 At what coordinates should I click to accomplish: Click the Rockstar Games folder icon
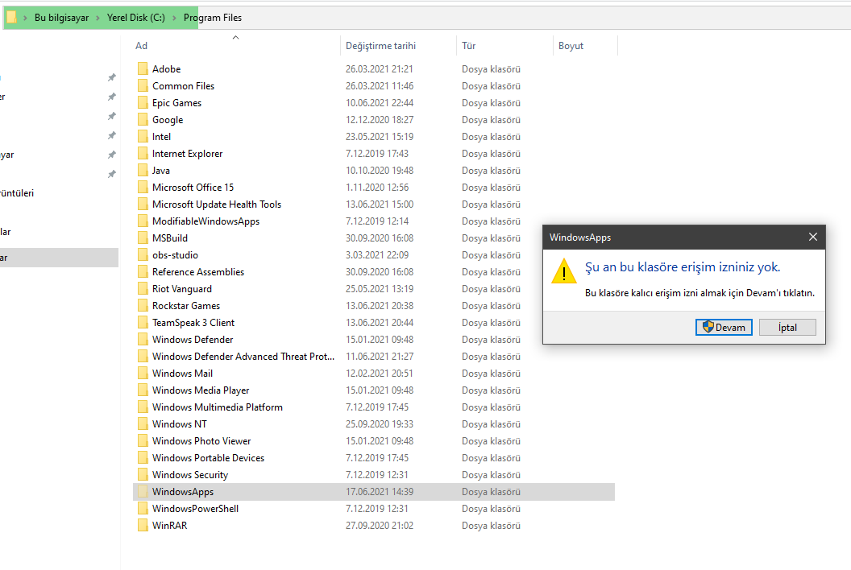tap(143, 305)
